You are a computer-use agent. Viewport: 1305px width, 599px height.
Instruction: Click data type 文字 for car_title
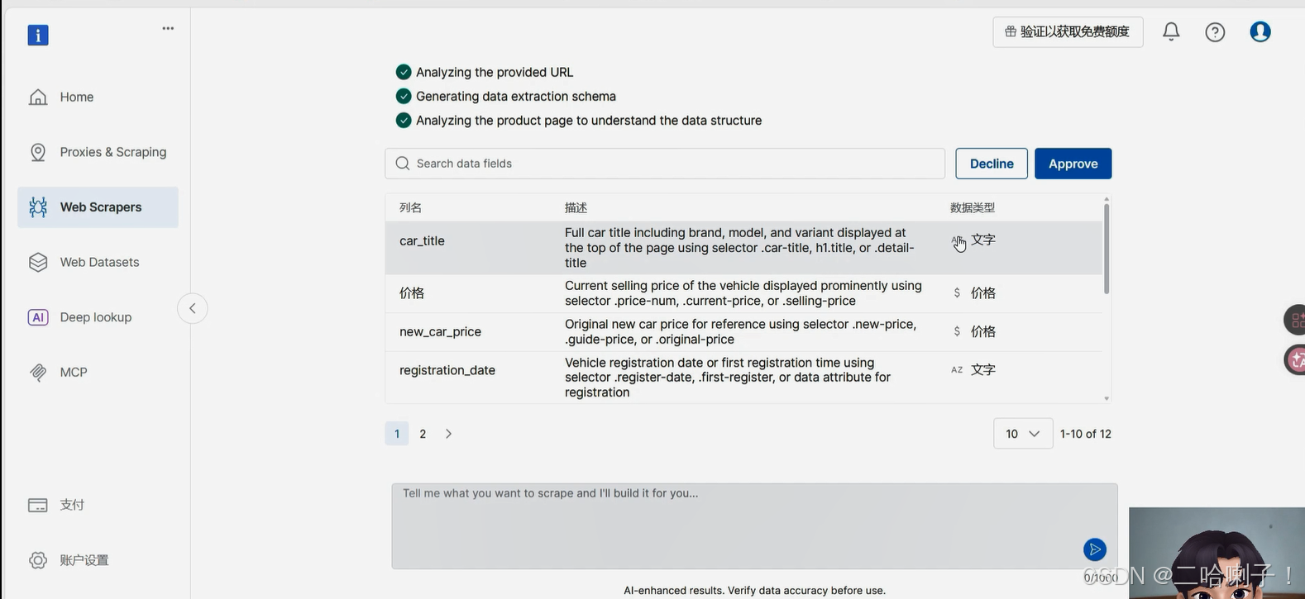pyautogui.click(x=982, y=240)
